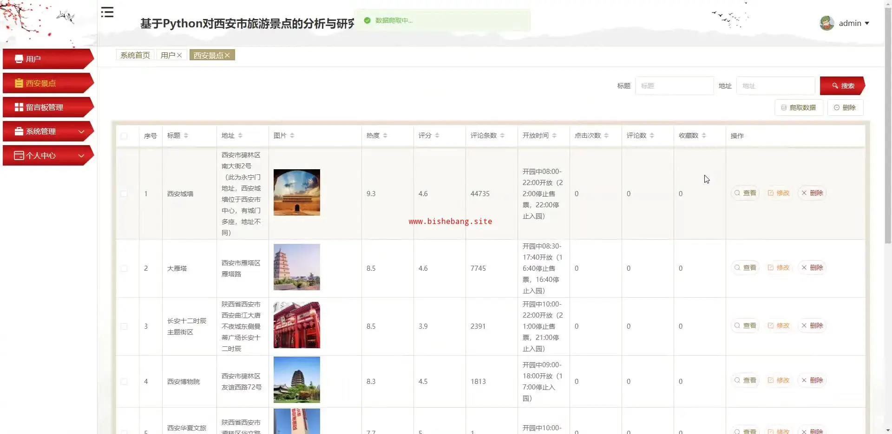Click sort arrows beside 开放时间 header
Viewport: 892px width, 434px height.
pos(554,135)
